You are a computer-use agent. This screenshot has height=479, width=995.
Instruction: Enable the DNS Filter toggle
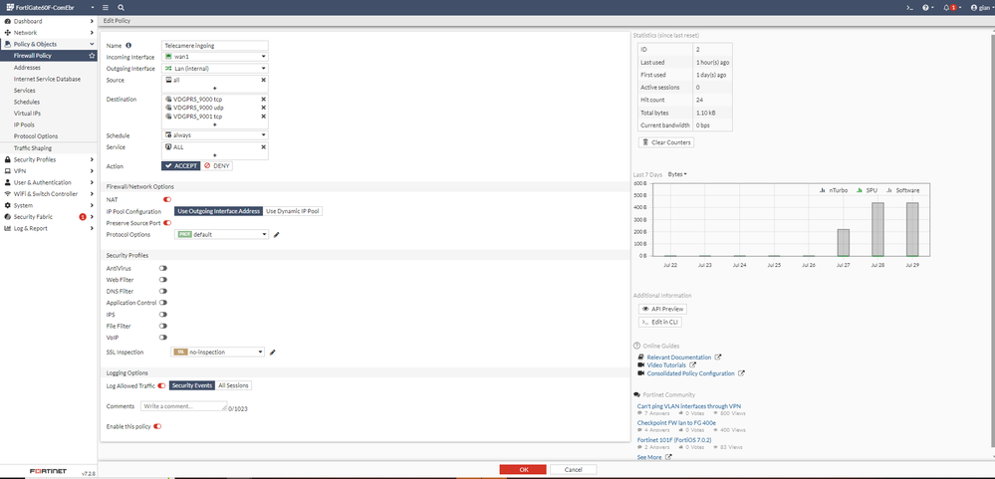click(x=163, y=291)
